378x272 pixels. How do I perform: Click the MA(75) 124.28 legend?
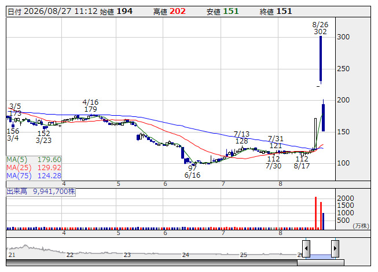[34, 176]
